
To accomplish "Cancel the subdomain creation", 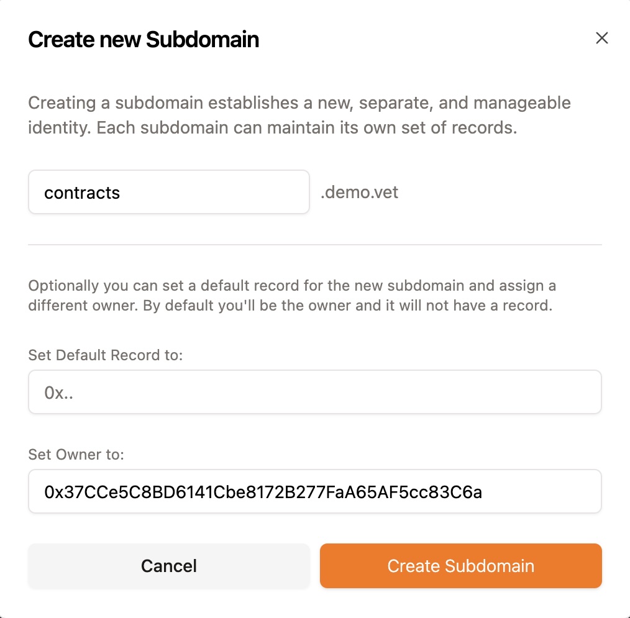I will coord(168,566).
